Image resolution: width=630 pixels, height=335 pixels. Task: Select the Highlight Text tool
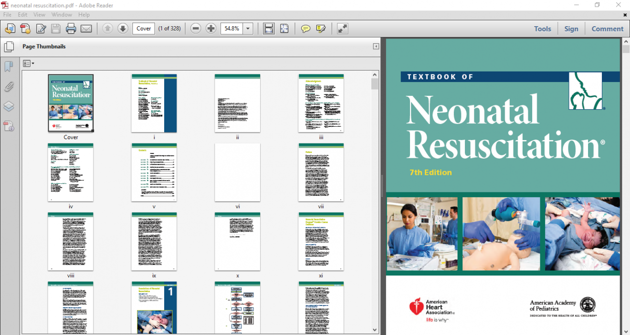click(x=321, y=29)
